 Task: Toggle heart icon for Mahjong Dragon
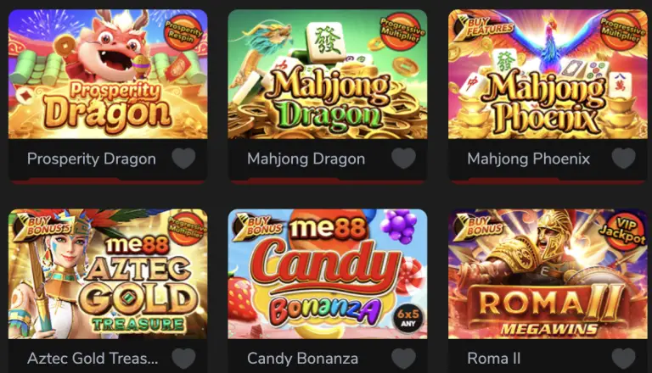(404, 159)
